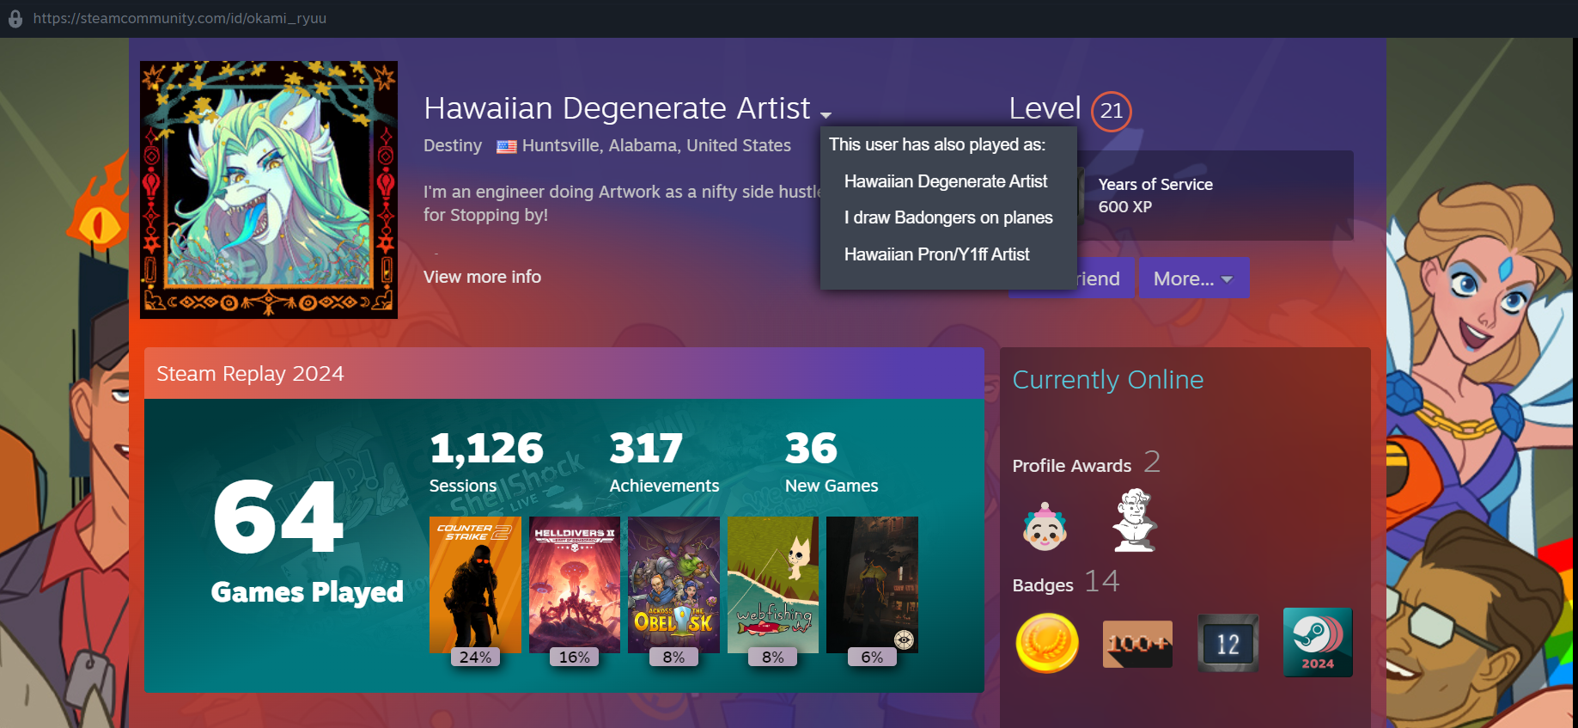Click the white bust statue award icon
Viewport: 1578px width, 728px height.
pyautogui.click(x=1135, y=520)
